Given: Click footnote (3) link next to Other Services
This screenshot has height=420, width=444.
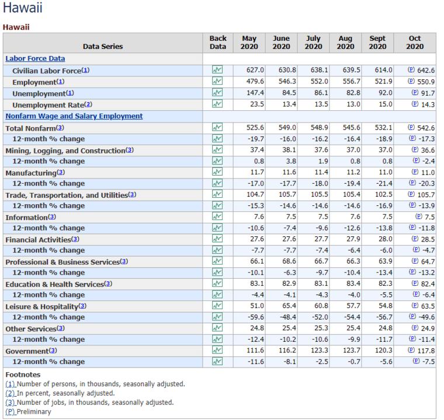Looking at the screenshot, I should [61, 329].
